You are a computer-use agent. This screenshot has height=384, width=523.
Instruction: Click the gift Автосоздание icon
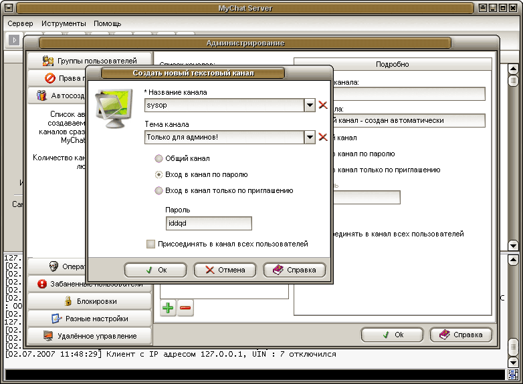pyautogui.click(x=41, y=95)
